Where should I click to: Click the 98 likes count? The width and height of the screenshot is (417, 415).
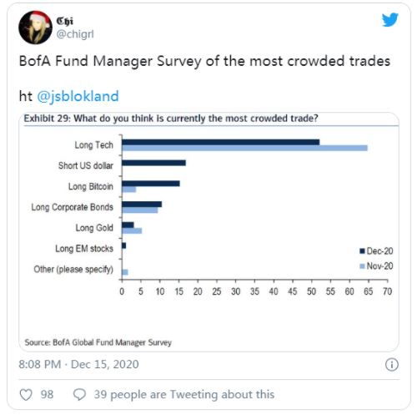47,394
